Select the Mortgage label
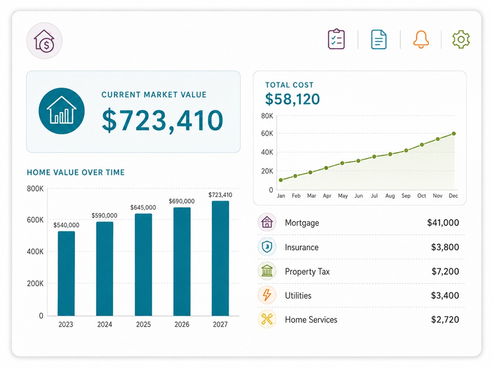 point(302,223)
